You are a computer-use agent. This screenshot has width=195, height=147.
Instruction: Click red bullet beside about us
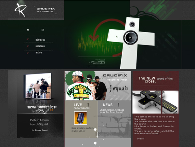pyautogui.click(x=28, y=39)
